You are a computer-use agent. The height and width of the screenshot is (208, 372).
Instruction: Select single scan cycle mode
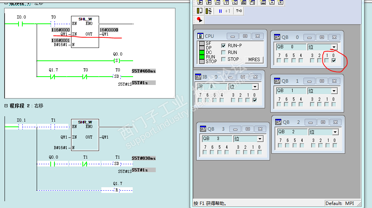200,11
